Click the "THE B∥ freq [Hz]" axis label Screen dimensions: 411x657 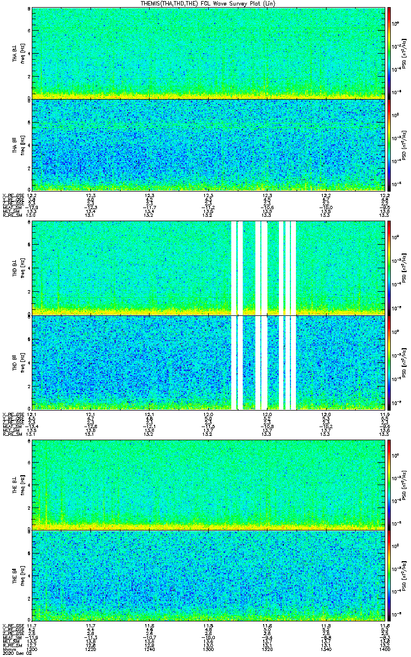click(18, 577)
